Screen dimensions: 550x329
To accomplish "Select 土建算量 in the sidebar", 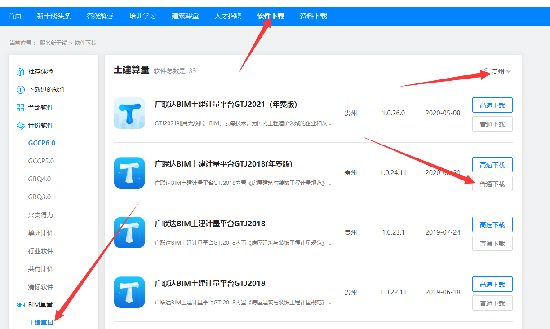I will (x=40, y=323).
